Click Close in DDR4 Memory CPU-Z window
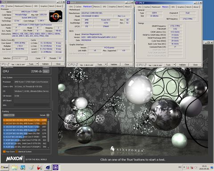 [195, 65]
